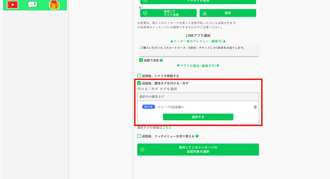Click ▲トーク一覧のプレビュー（編集可）▲ heading
Viewport: 330px width, 179px height.
(198, 41)
